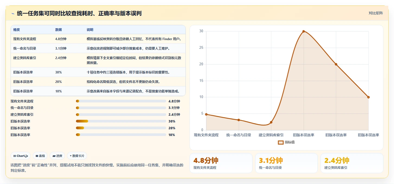Image resolution: width=394 pixels, height=184 pixels.
Task: Click the progress bar for 现有文件夹流程
Action: pos(121,101)
